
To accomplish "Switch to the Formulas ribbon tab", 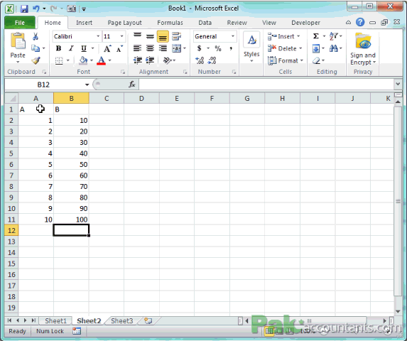I will pos(170,23).
